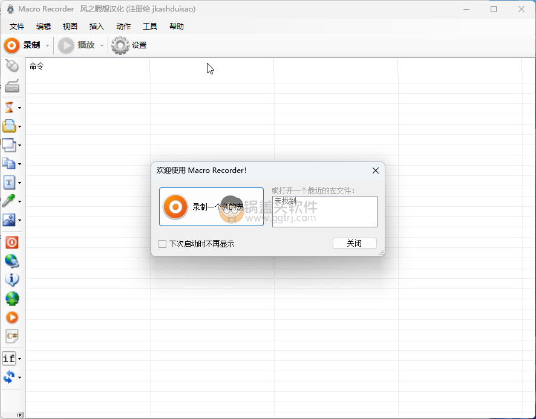Click the file copy icon in sidebar
The width and height of the screenshot is (536, 419).
coord(9,164)
